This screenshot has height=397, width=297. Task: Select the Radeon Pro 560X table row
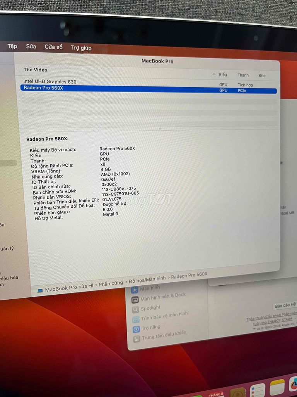[x=148, y=89]
